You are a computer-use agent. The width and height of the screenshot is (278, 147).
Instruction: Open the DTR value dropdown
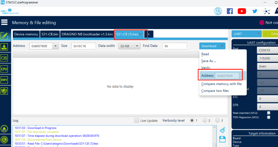(267, 107)
